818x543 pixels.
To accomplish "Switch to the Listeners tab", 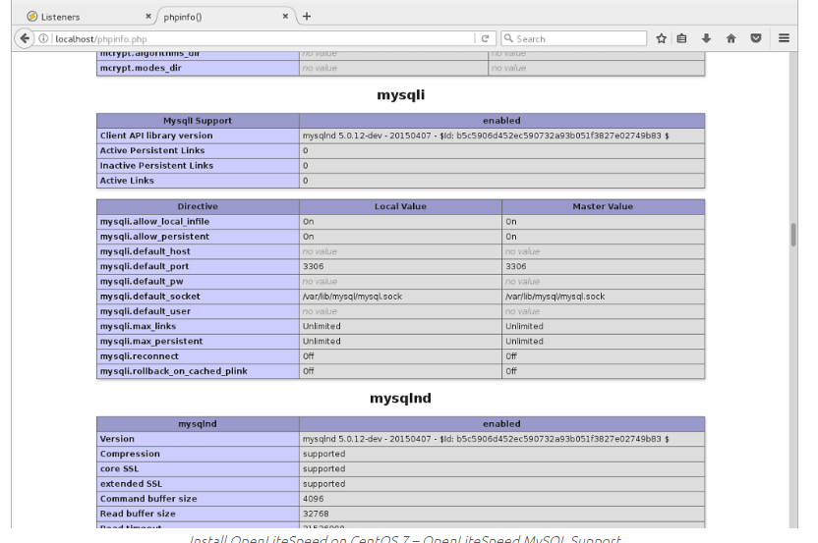I will 88,17.
